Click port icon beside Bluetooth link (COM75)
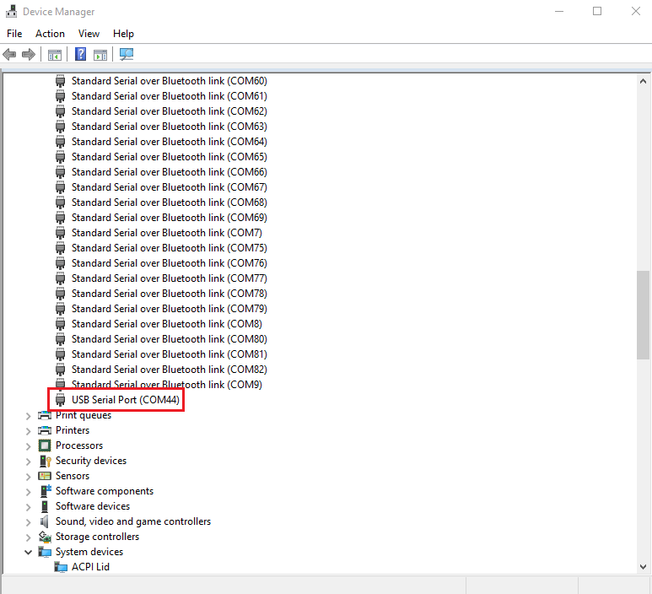 (60, 248)
